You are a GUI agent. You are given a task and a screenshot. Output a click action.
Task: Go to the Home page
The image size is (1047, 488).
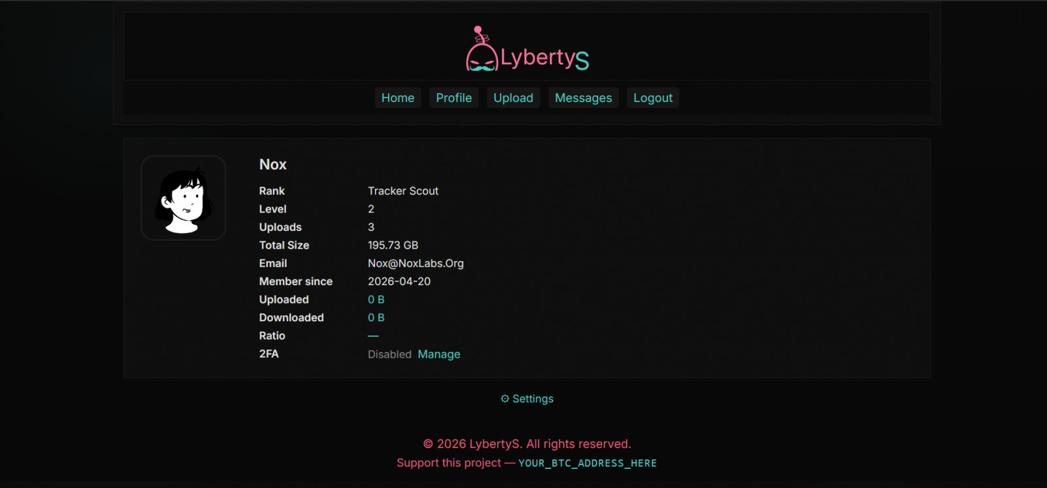[398, 98]
